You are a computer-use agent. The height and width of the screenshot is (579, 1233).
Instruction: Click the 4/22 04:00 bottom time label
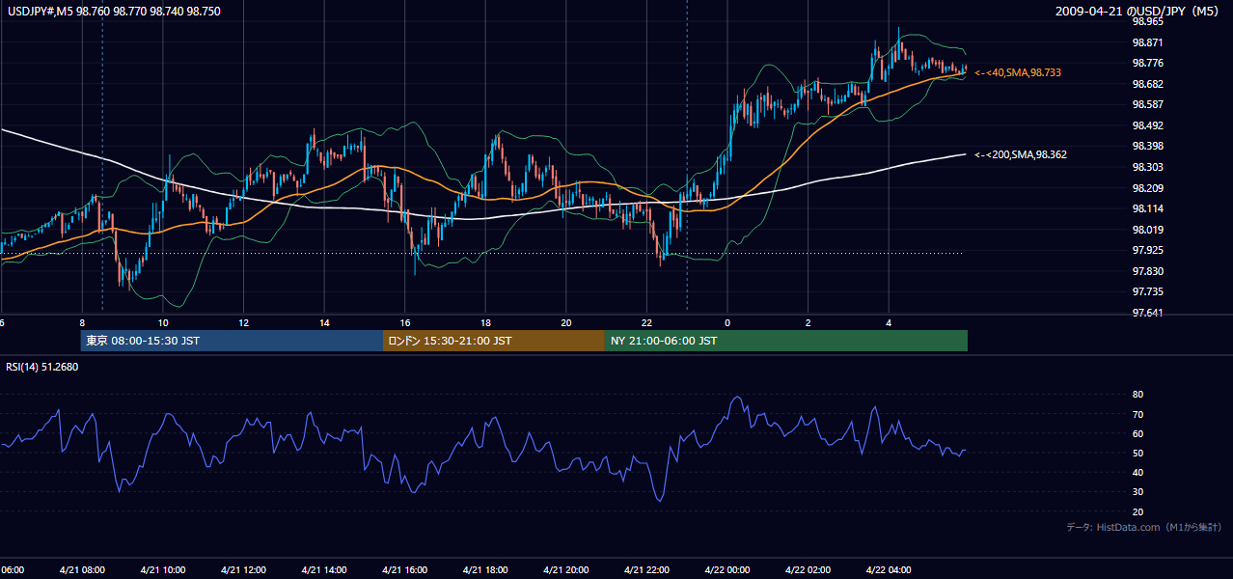889,570
